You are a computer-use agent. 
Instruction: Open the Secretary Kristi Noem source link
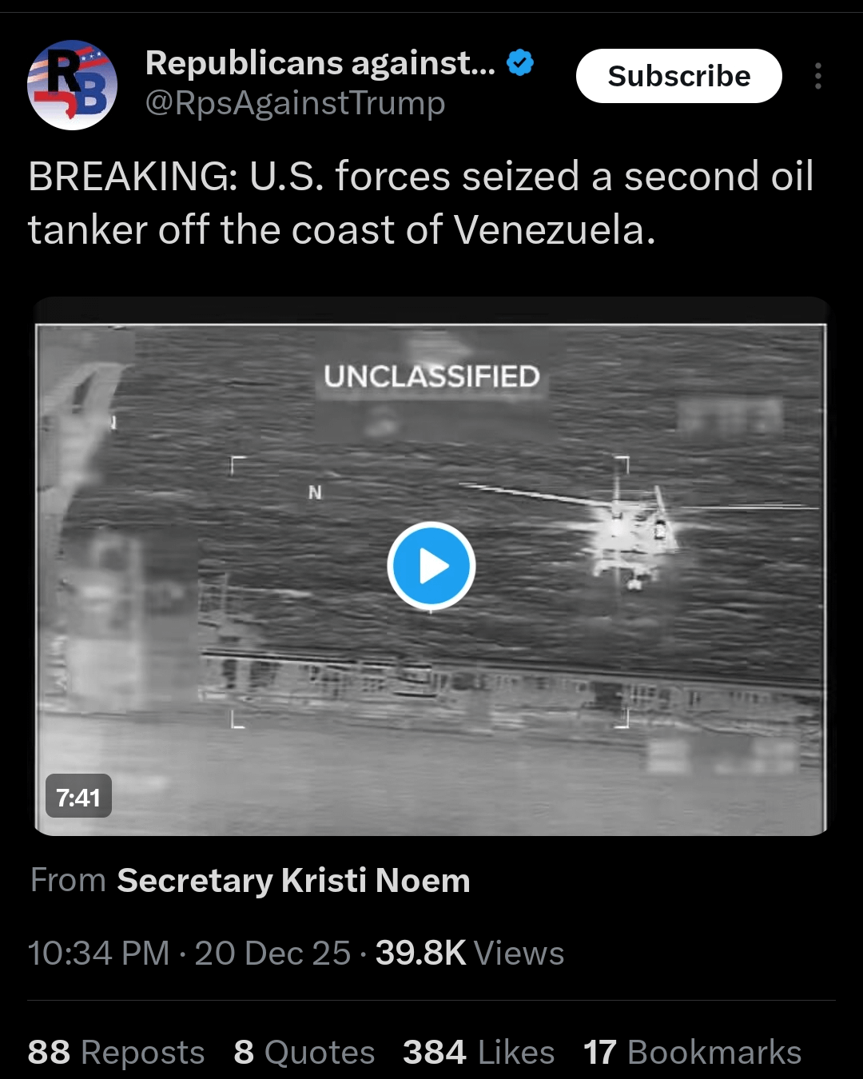click(x=293, y=881)
